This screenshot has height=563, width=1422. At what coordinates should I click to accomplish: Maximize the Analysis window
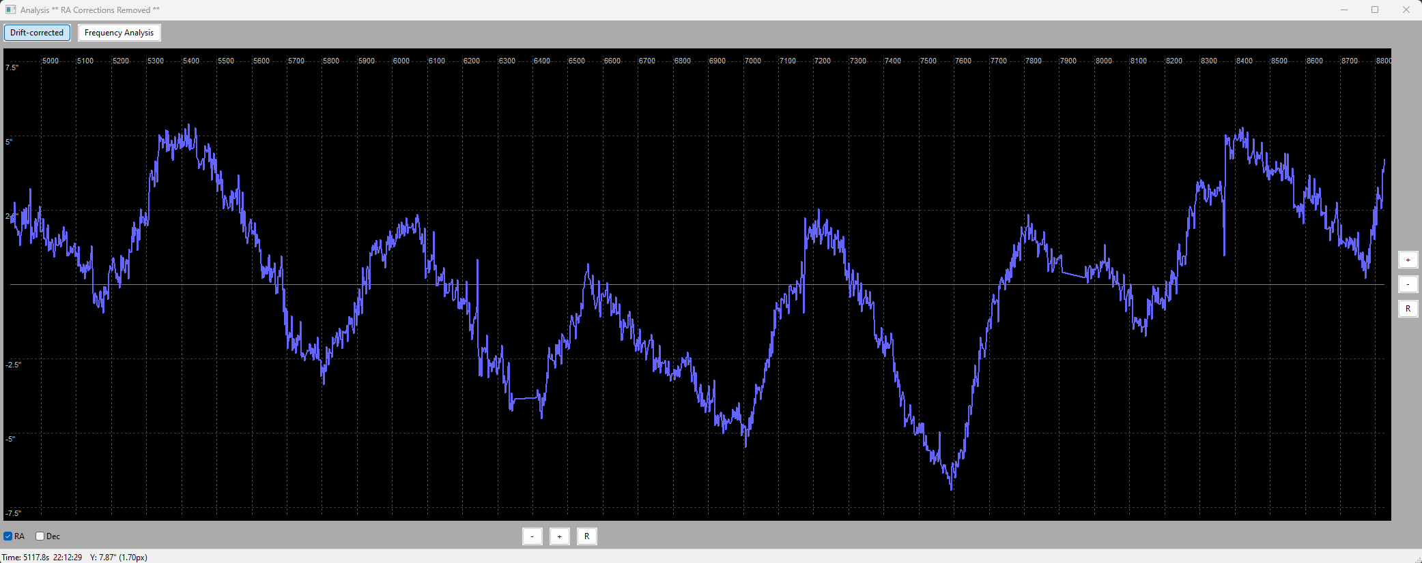coord(1375,10)
